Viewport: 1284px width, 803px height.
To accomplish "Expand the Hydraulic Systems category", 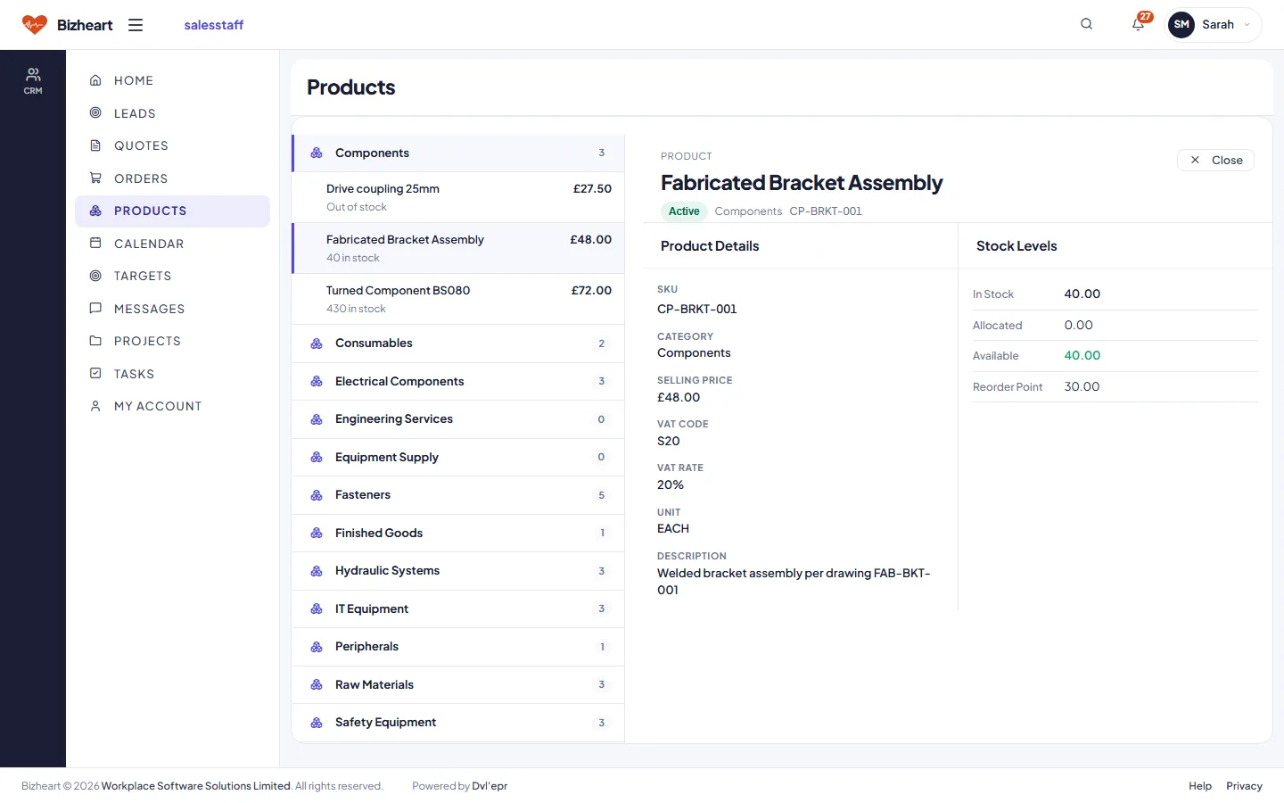I will (458, 571).
